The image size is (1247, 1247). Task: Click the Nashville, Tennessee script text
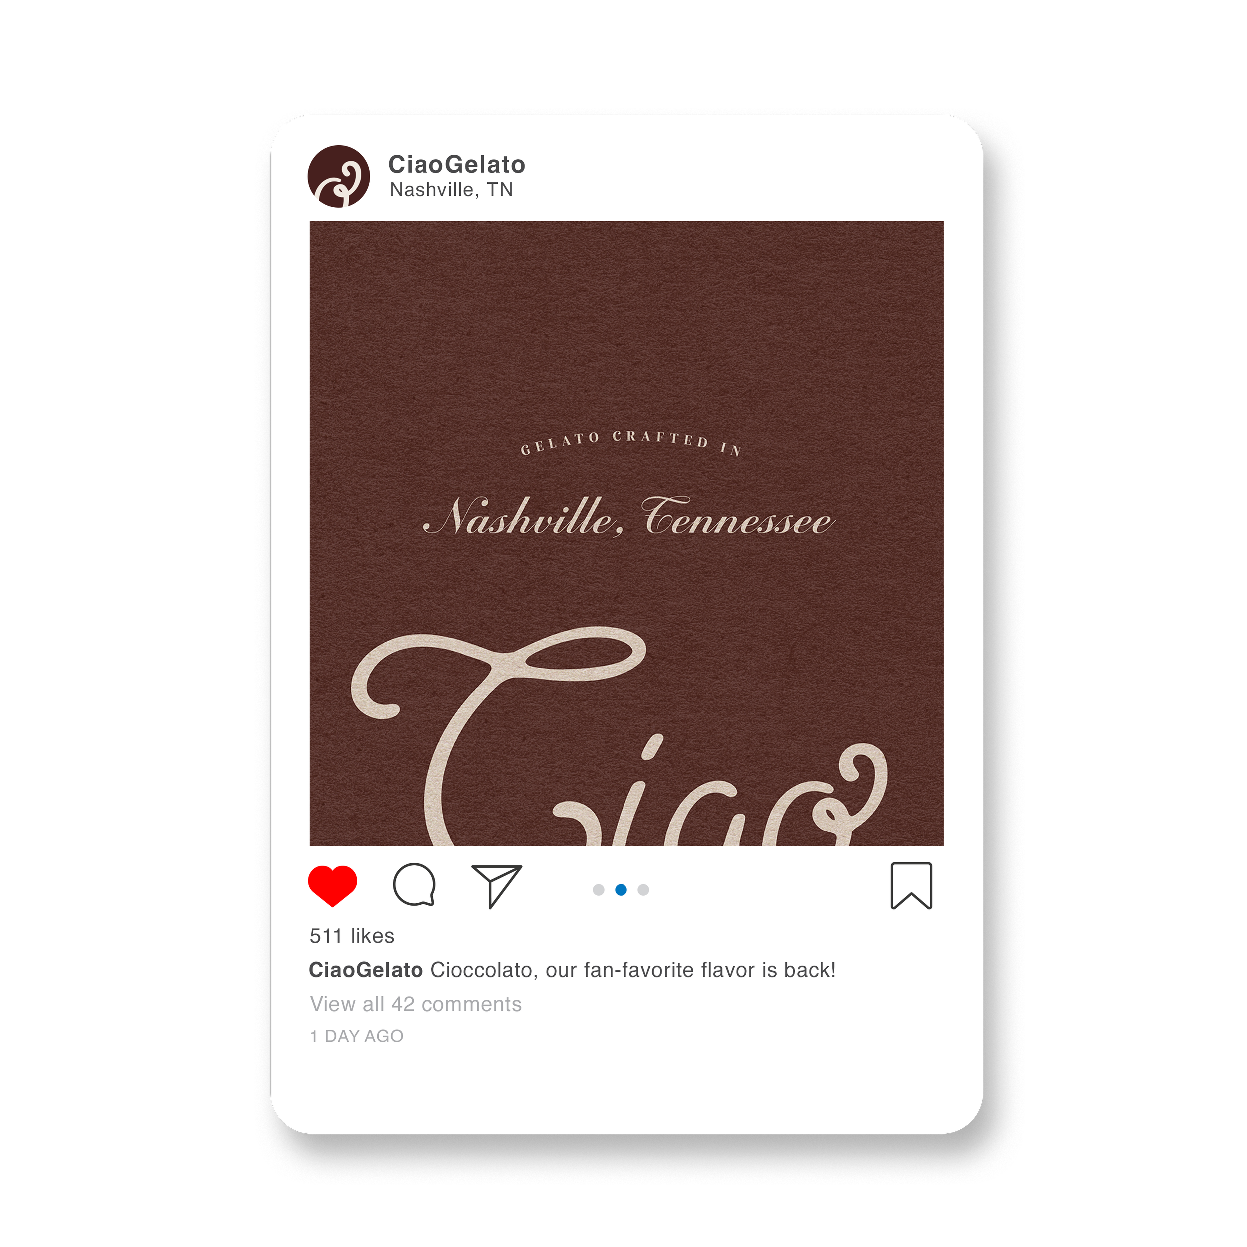point(628,517)
